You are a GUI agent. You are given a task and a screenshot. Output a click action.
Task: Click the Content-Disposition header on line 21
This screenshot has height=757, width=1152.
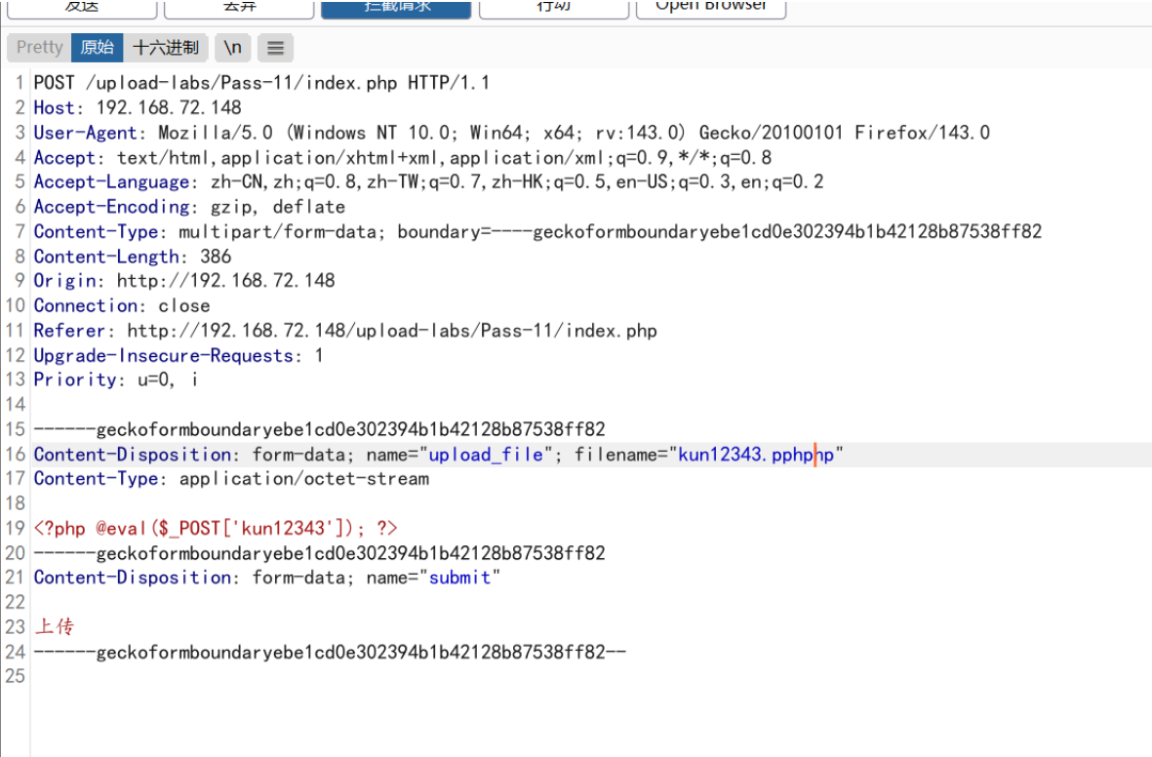click(x=133, y=578)
